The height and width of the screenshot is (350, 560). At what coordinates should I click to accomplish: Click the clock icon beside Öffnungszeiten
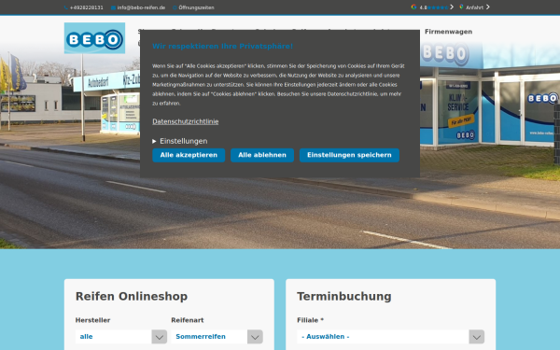175,7
